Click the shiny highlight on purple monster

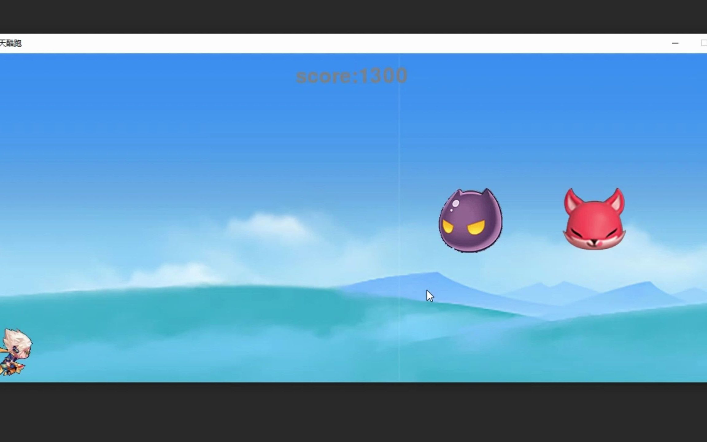(456, 203)
